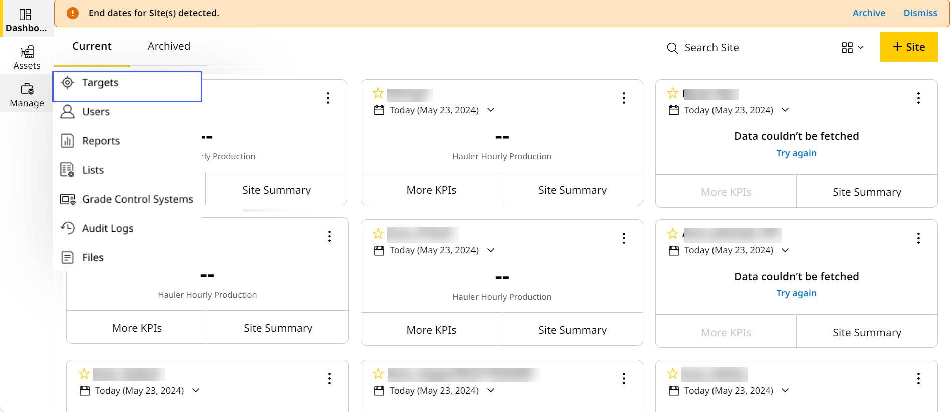Expand date dropdown on top-middle site card
The image size is (950, 412).
491,110
